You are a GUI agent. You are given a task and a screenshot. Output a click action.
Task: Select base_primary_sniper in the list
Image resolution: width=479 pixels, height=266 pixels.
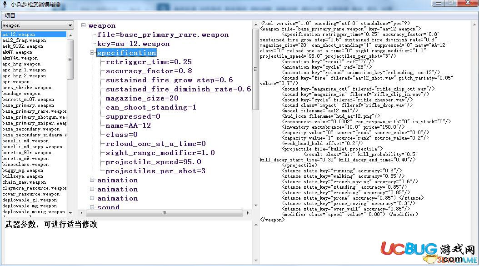click(x=34, y=123)
